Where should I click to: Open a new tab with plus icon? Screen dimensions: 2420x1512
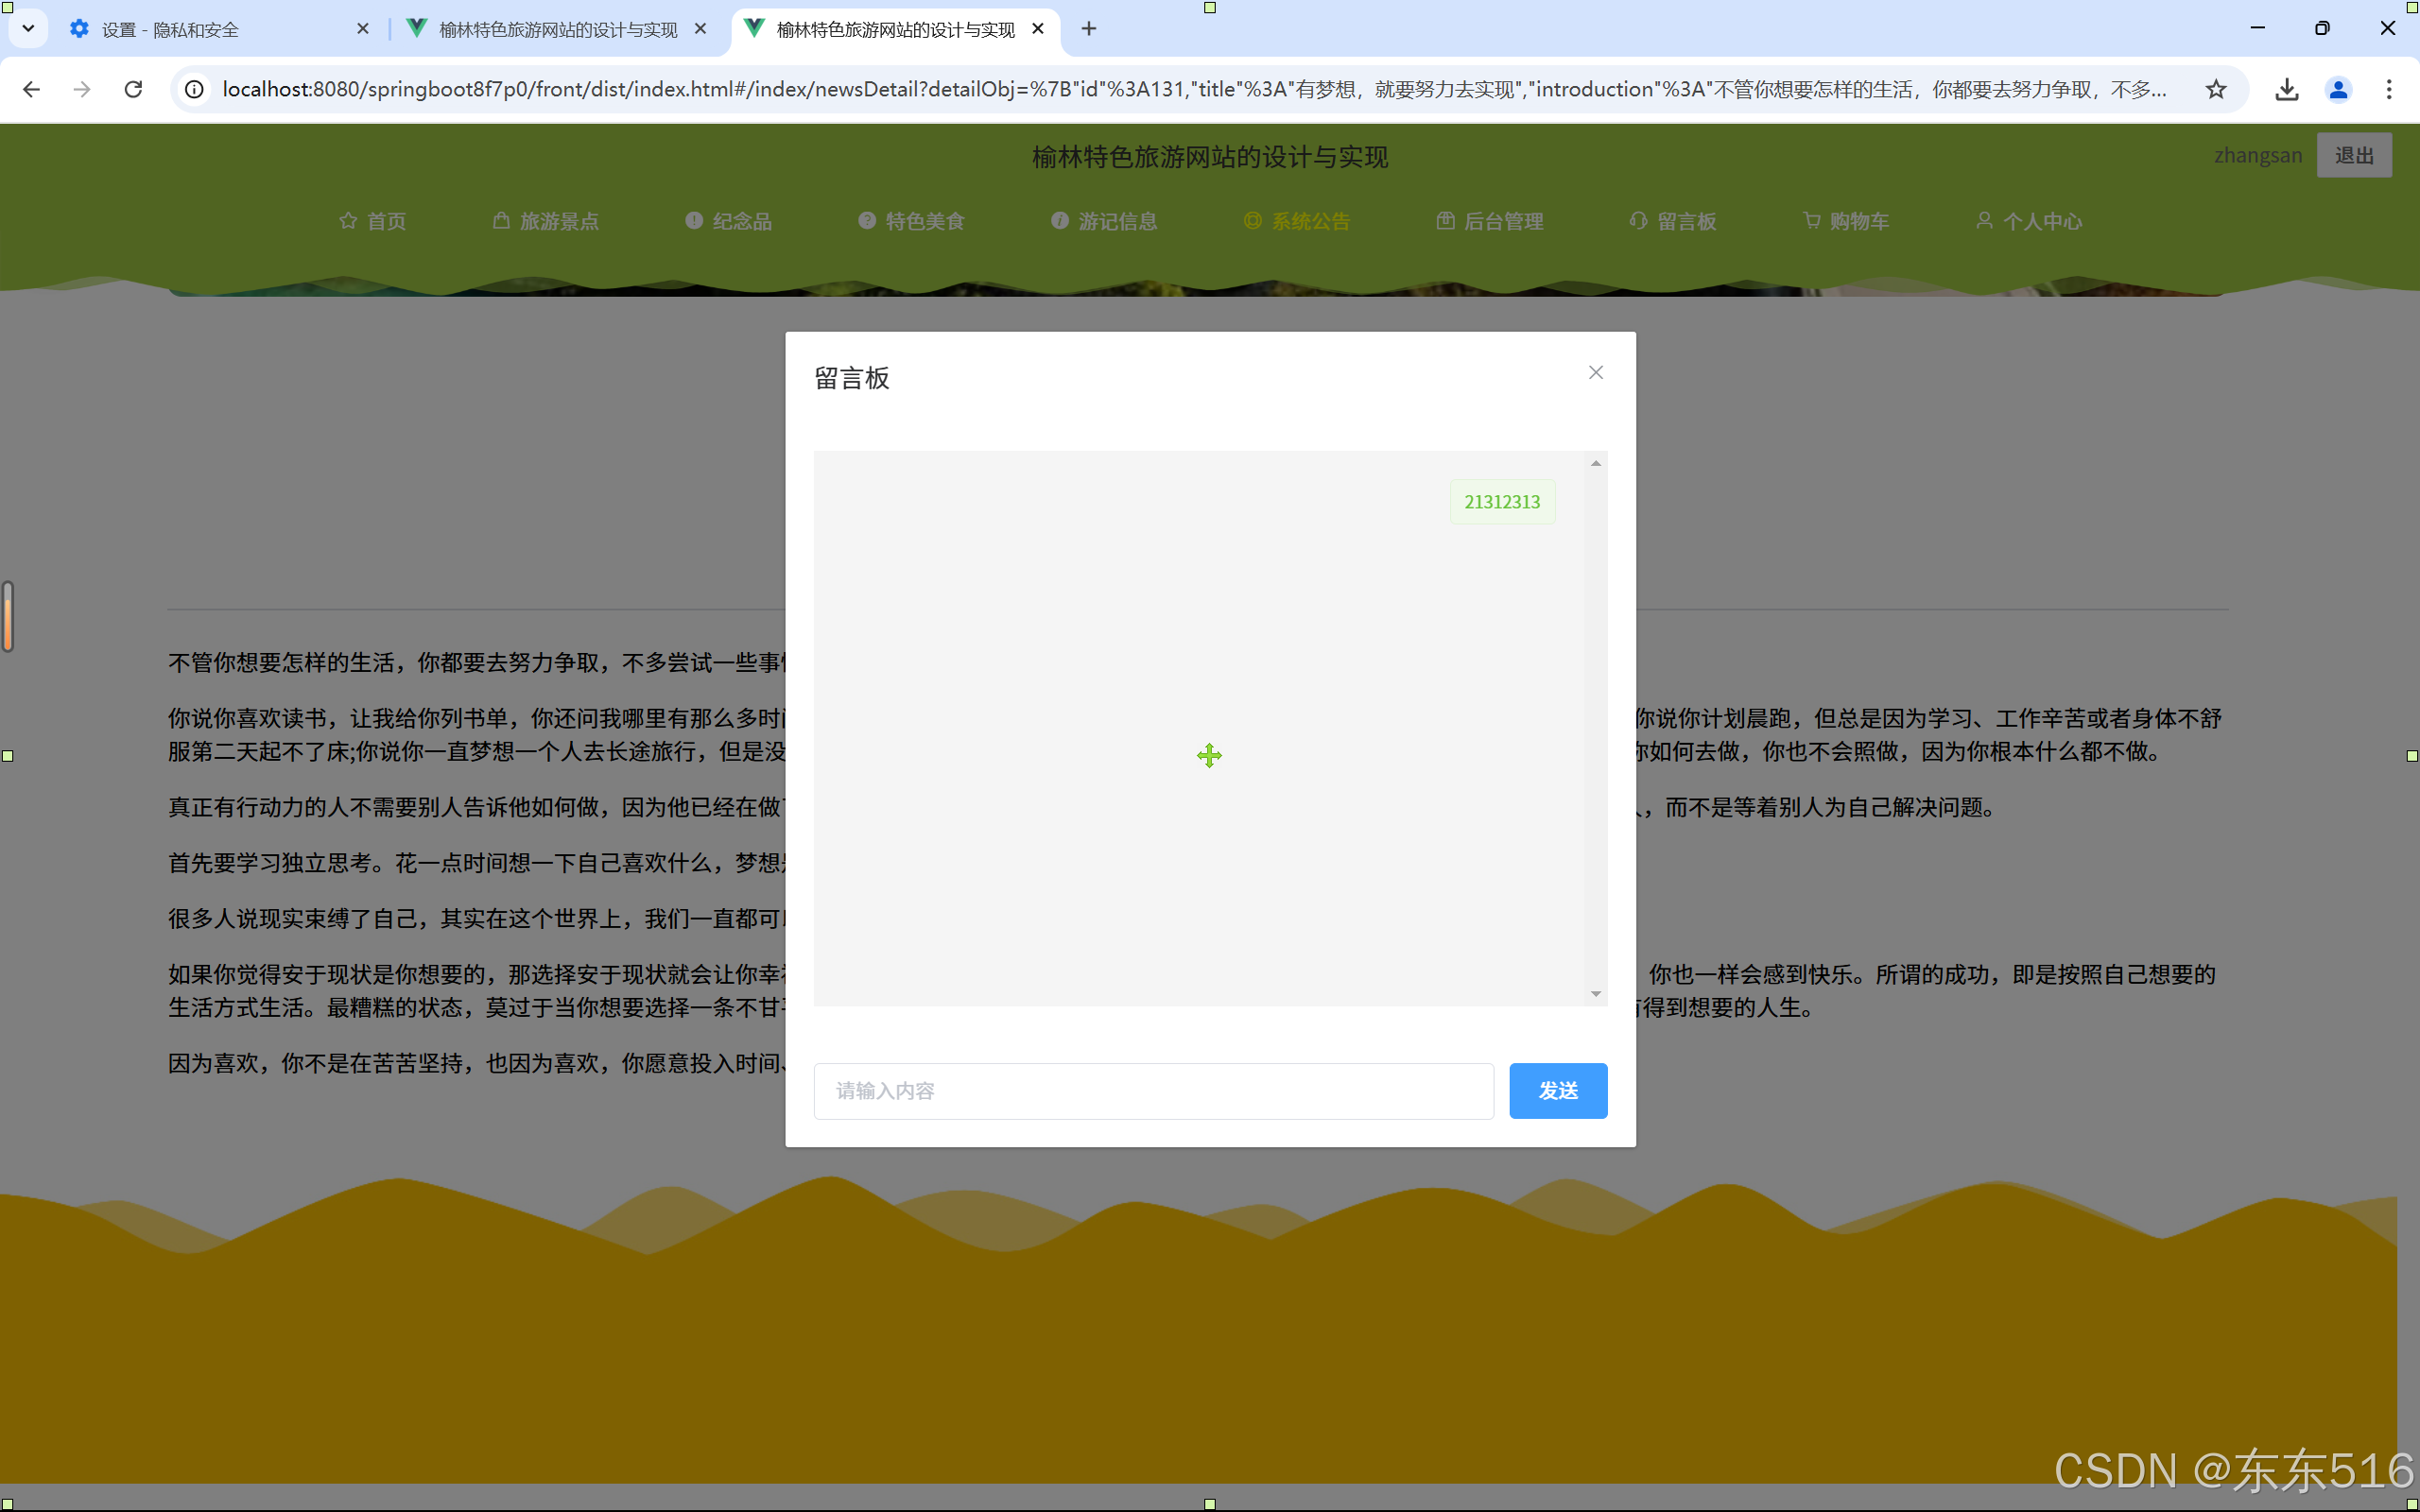pos(1088,29)
